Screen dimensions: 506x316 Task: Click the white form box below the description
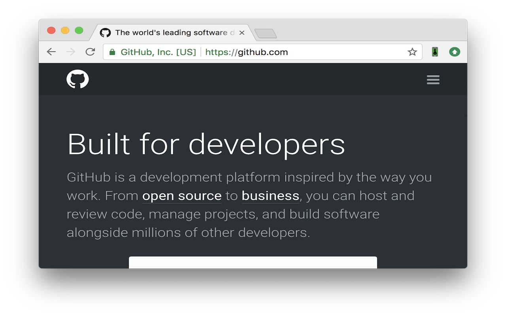[253, 262]
